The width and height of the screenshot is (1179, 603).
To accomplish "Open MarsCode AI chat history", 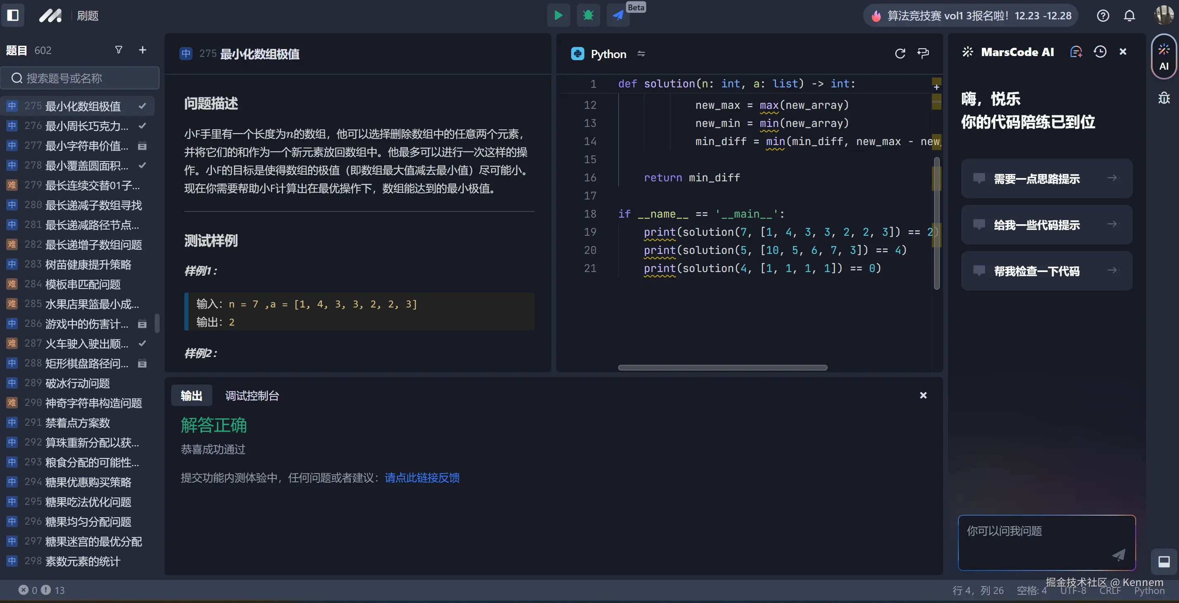I will click(1100, 52).
